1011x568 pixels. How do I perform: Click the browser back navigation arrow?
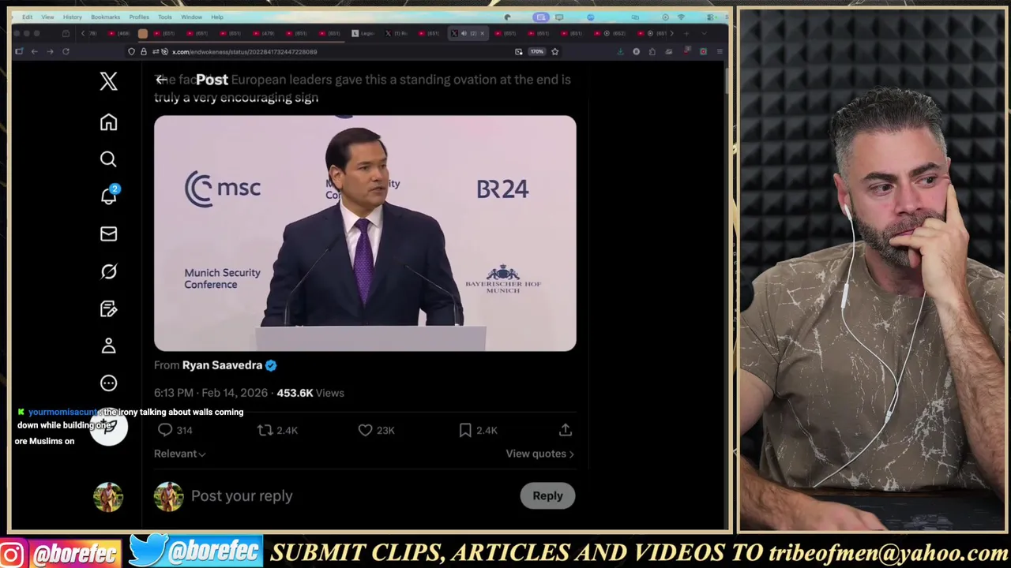pos(34,51)
